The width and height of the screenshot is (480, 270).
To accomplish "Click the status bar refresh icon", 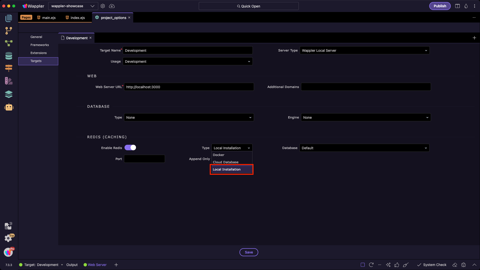I will pos(371,265).
